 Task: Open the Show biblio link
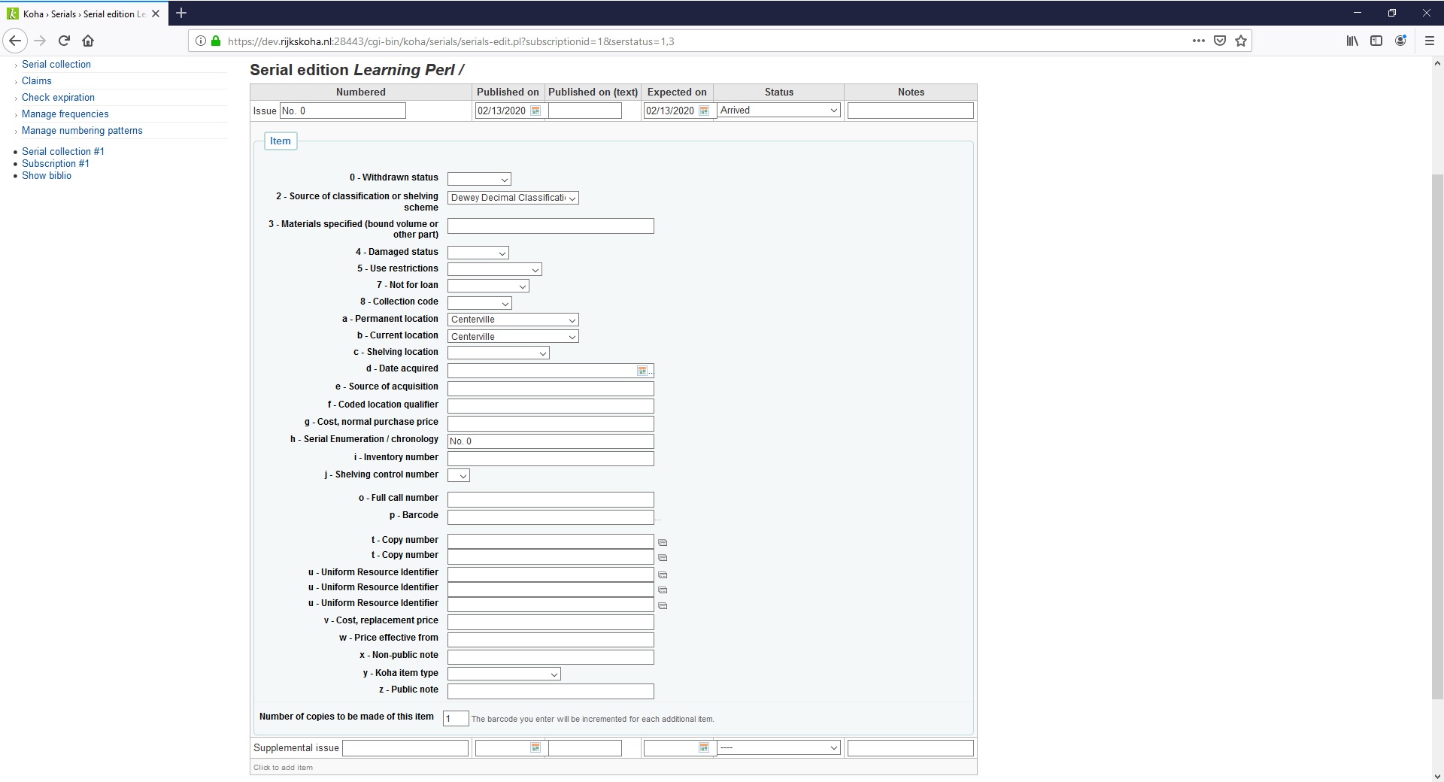click(47, 175)
